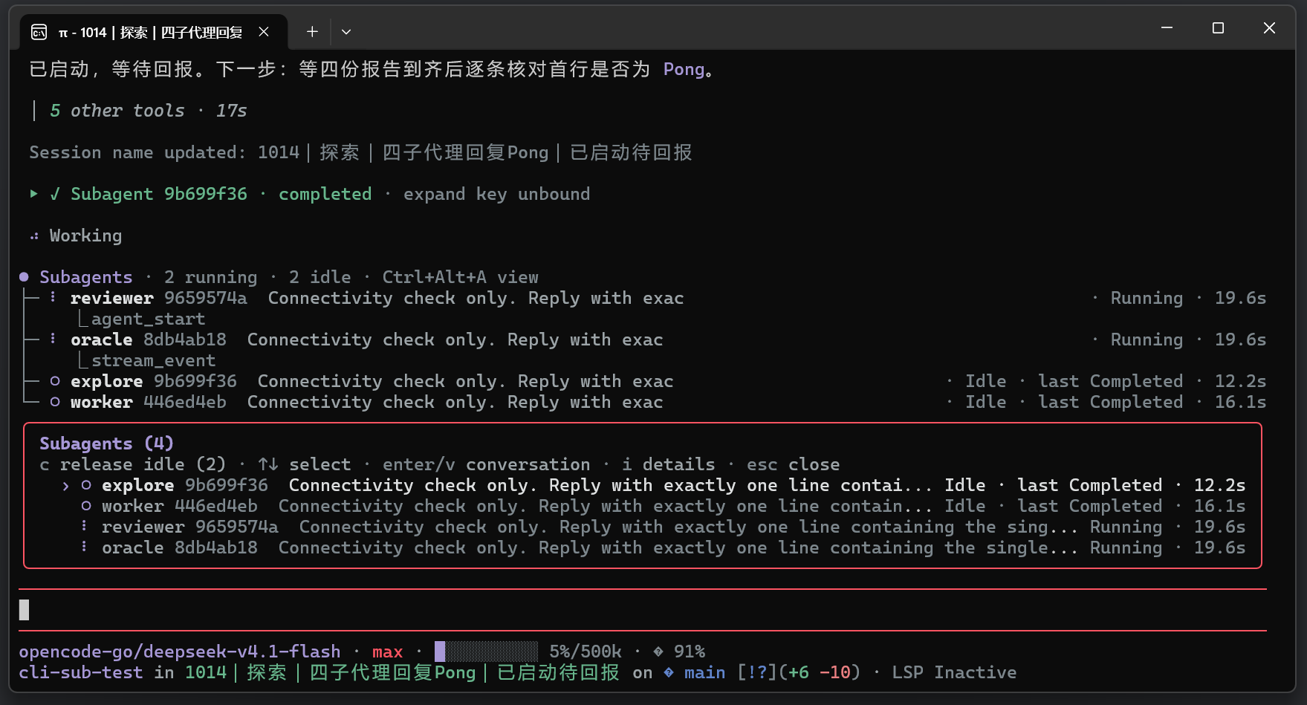
Task: Click 'LSP Inactive' status entry
Action: (954, 672)
